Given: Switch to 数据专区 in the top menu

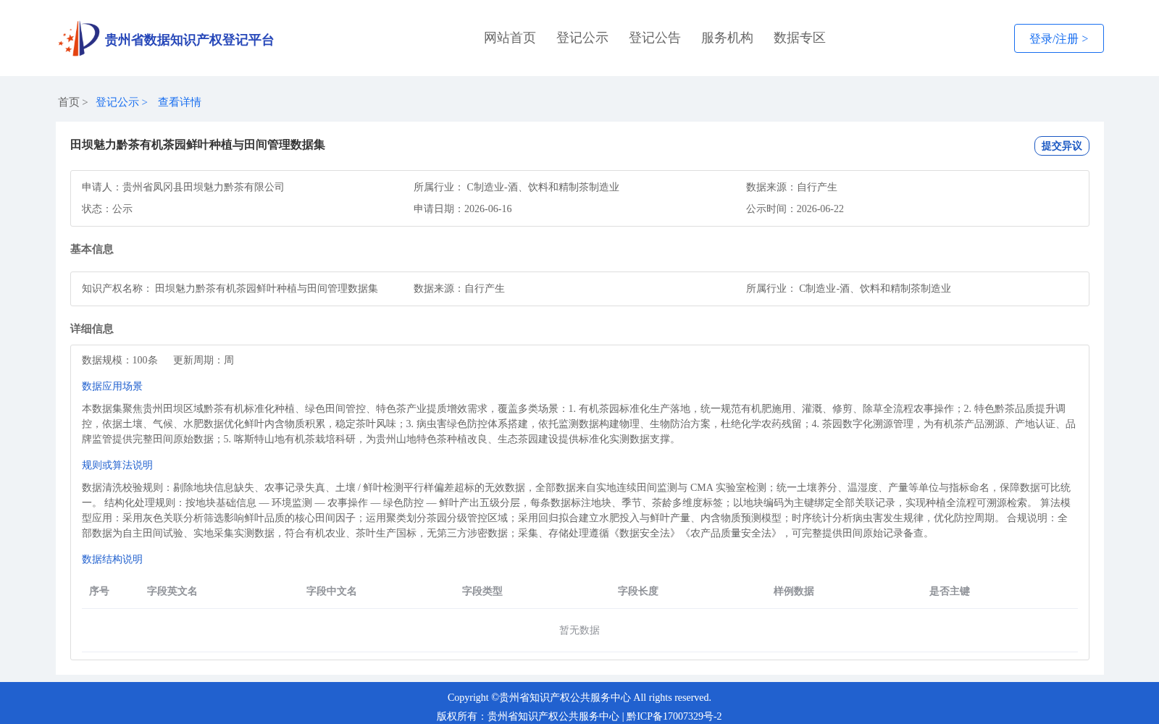Looking at the screenshot, I should coord(800,38).
